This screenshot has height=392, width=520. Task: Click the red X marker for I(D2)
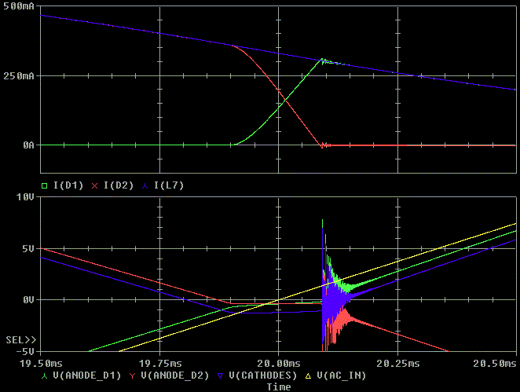(96, 185)
